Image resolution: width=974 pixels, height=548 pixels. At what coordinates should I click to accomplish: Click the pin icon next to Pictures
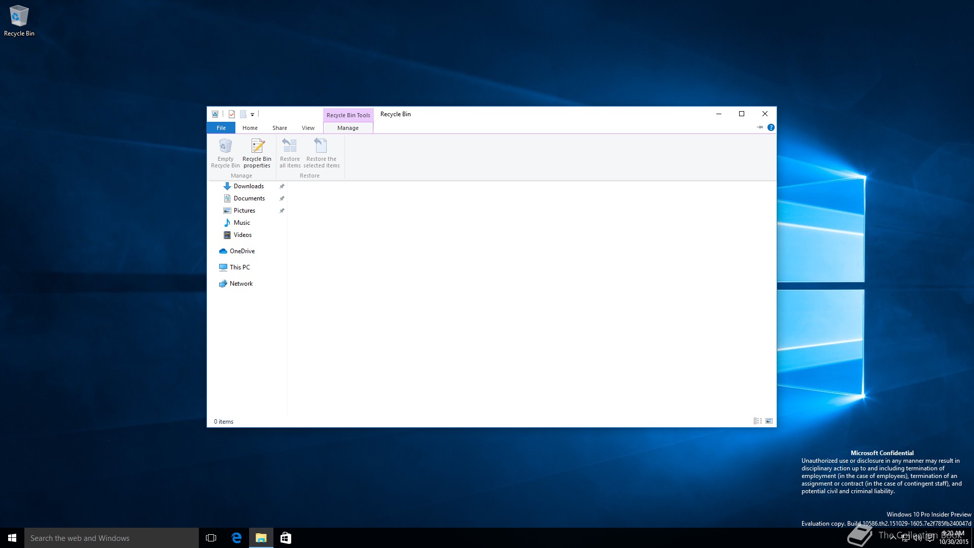(282, 211)
